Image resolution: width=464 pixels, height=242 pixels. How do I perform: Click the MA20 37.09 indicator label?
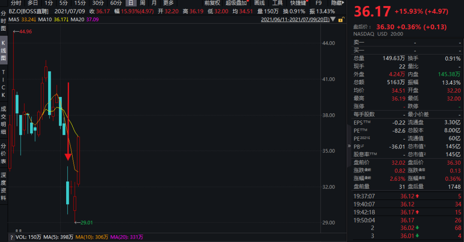(85, 19)
